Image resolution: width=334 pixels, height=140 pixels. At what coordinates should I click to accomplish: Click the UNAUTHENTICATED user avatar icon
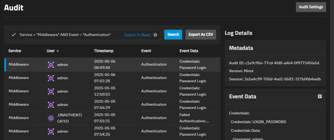[51, 118]
